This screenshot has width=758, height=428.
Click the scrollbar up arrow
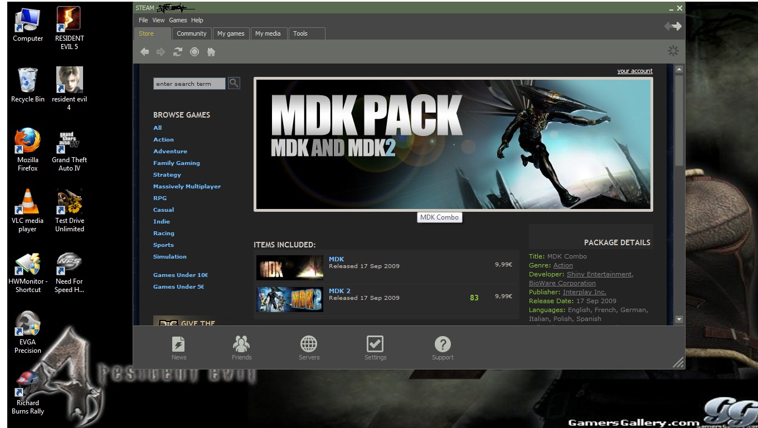pos(679,70)
